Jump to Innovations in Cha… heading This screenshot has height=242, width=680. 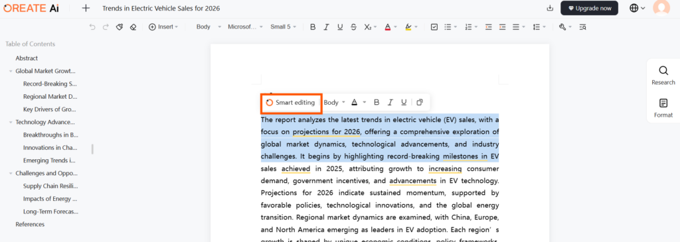click(x=50, y=148)
